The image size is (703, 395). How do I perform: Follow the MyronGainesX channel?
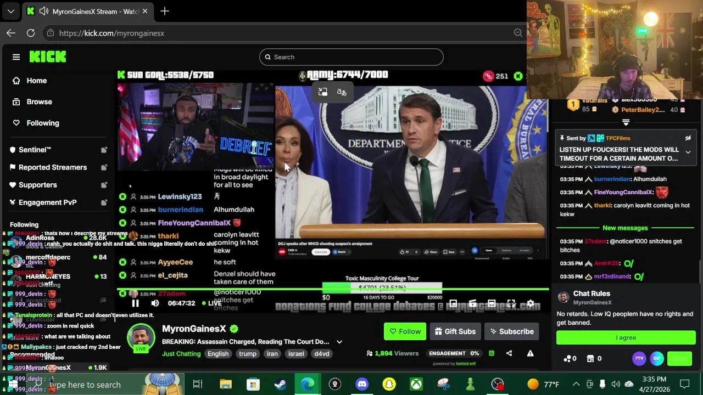pyautogui.click(x=405, y=331)
